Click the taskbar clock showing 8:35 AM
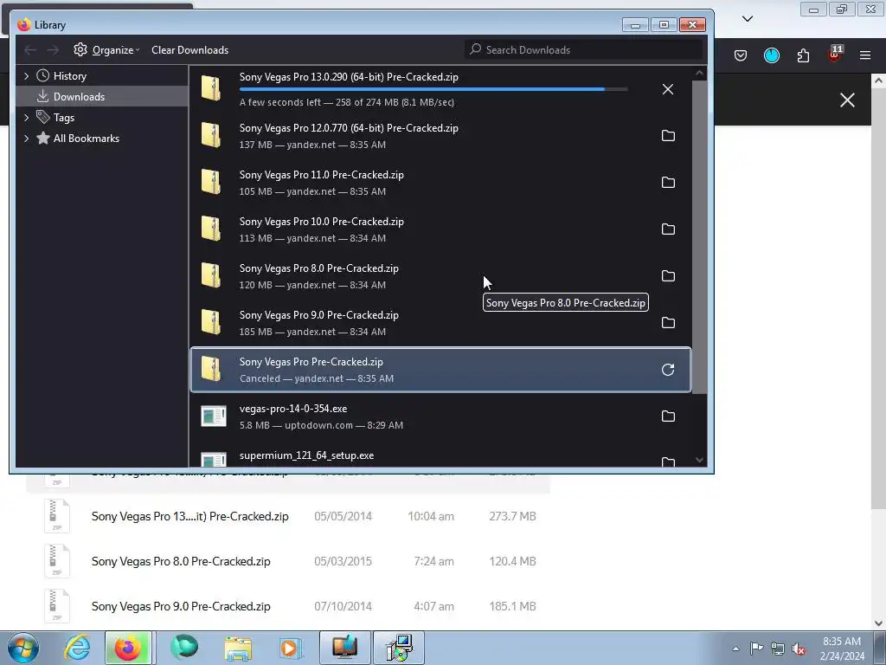This screenshot has height=665, width=886. pos(842,649)
